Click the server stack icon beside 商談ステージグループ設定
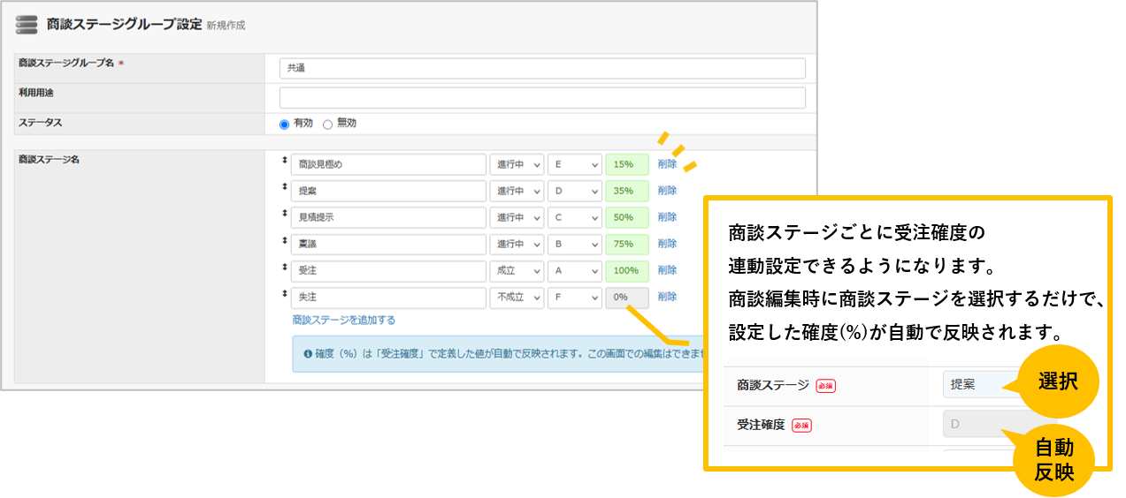Image resolution: width=1126 pixels, height=498 pixels. point(27,25)
